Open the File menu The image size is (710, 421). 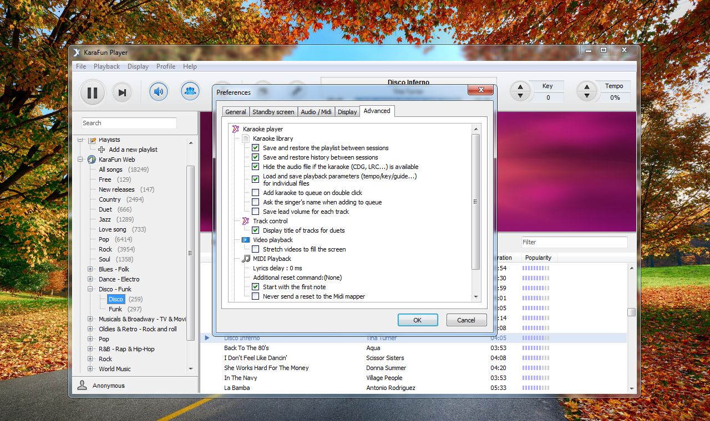pos(81,66)
